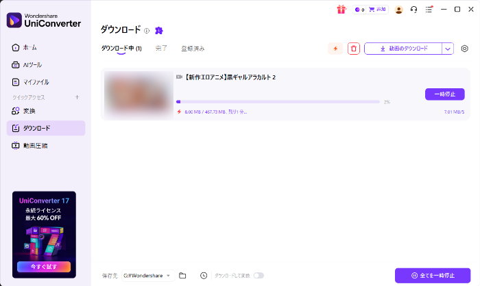
Task: Click the video camera icon beside title
Action: click(x=180, y=77)
